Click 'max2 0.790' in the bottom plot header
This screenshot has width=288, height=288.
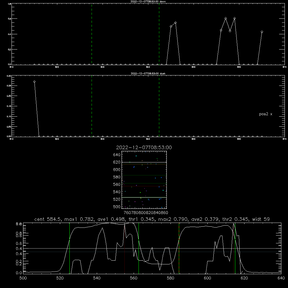click(173, 219)
